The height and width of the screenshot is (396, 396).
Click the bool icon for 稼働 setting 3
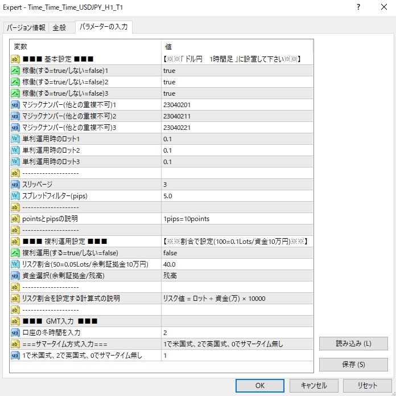(15, 93)
